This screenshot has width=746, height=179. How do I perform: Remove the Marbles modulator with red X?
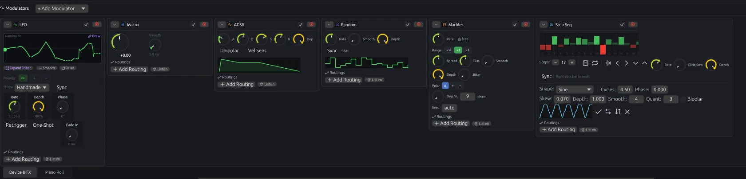(x=526, y=24)
